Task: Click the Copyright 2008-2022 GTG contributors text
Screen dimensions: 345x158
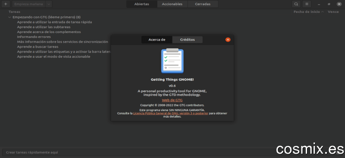Action: coord(172,105)
